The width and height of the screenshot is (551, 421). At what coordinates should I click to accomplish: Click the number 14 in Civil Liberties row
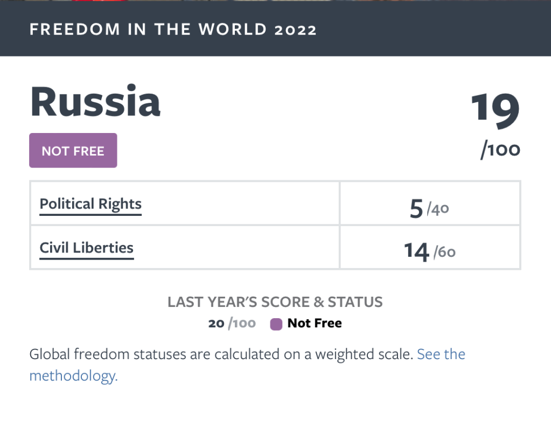(416, 251)
